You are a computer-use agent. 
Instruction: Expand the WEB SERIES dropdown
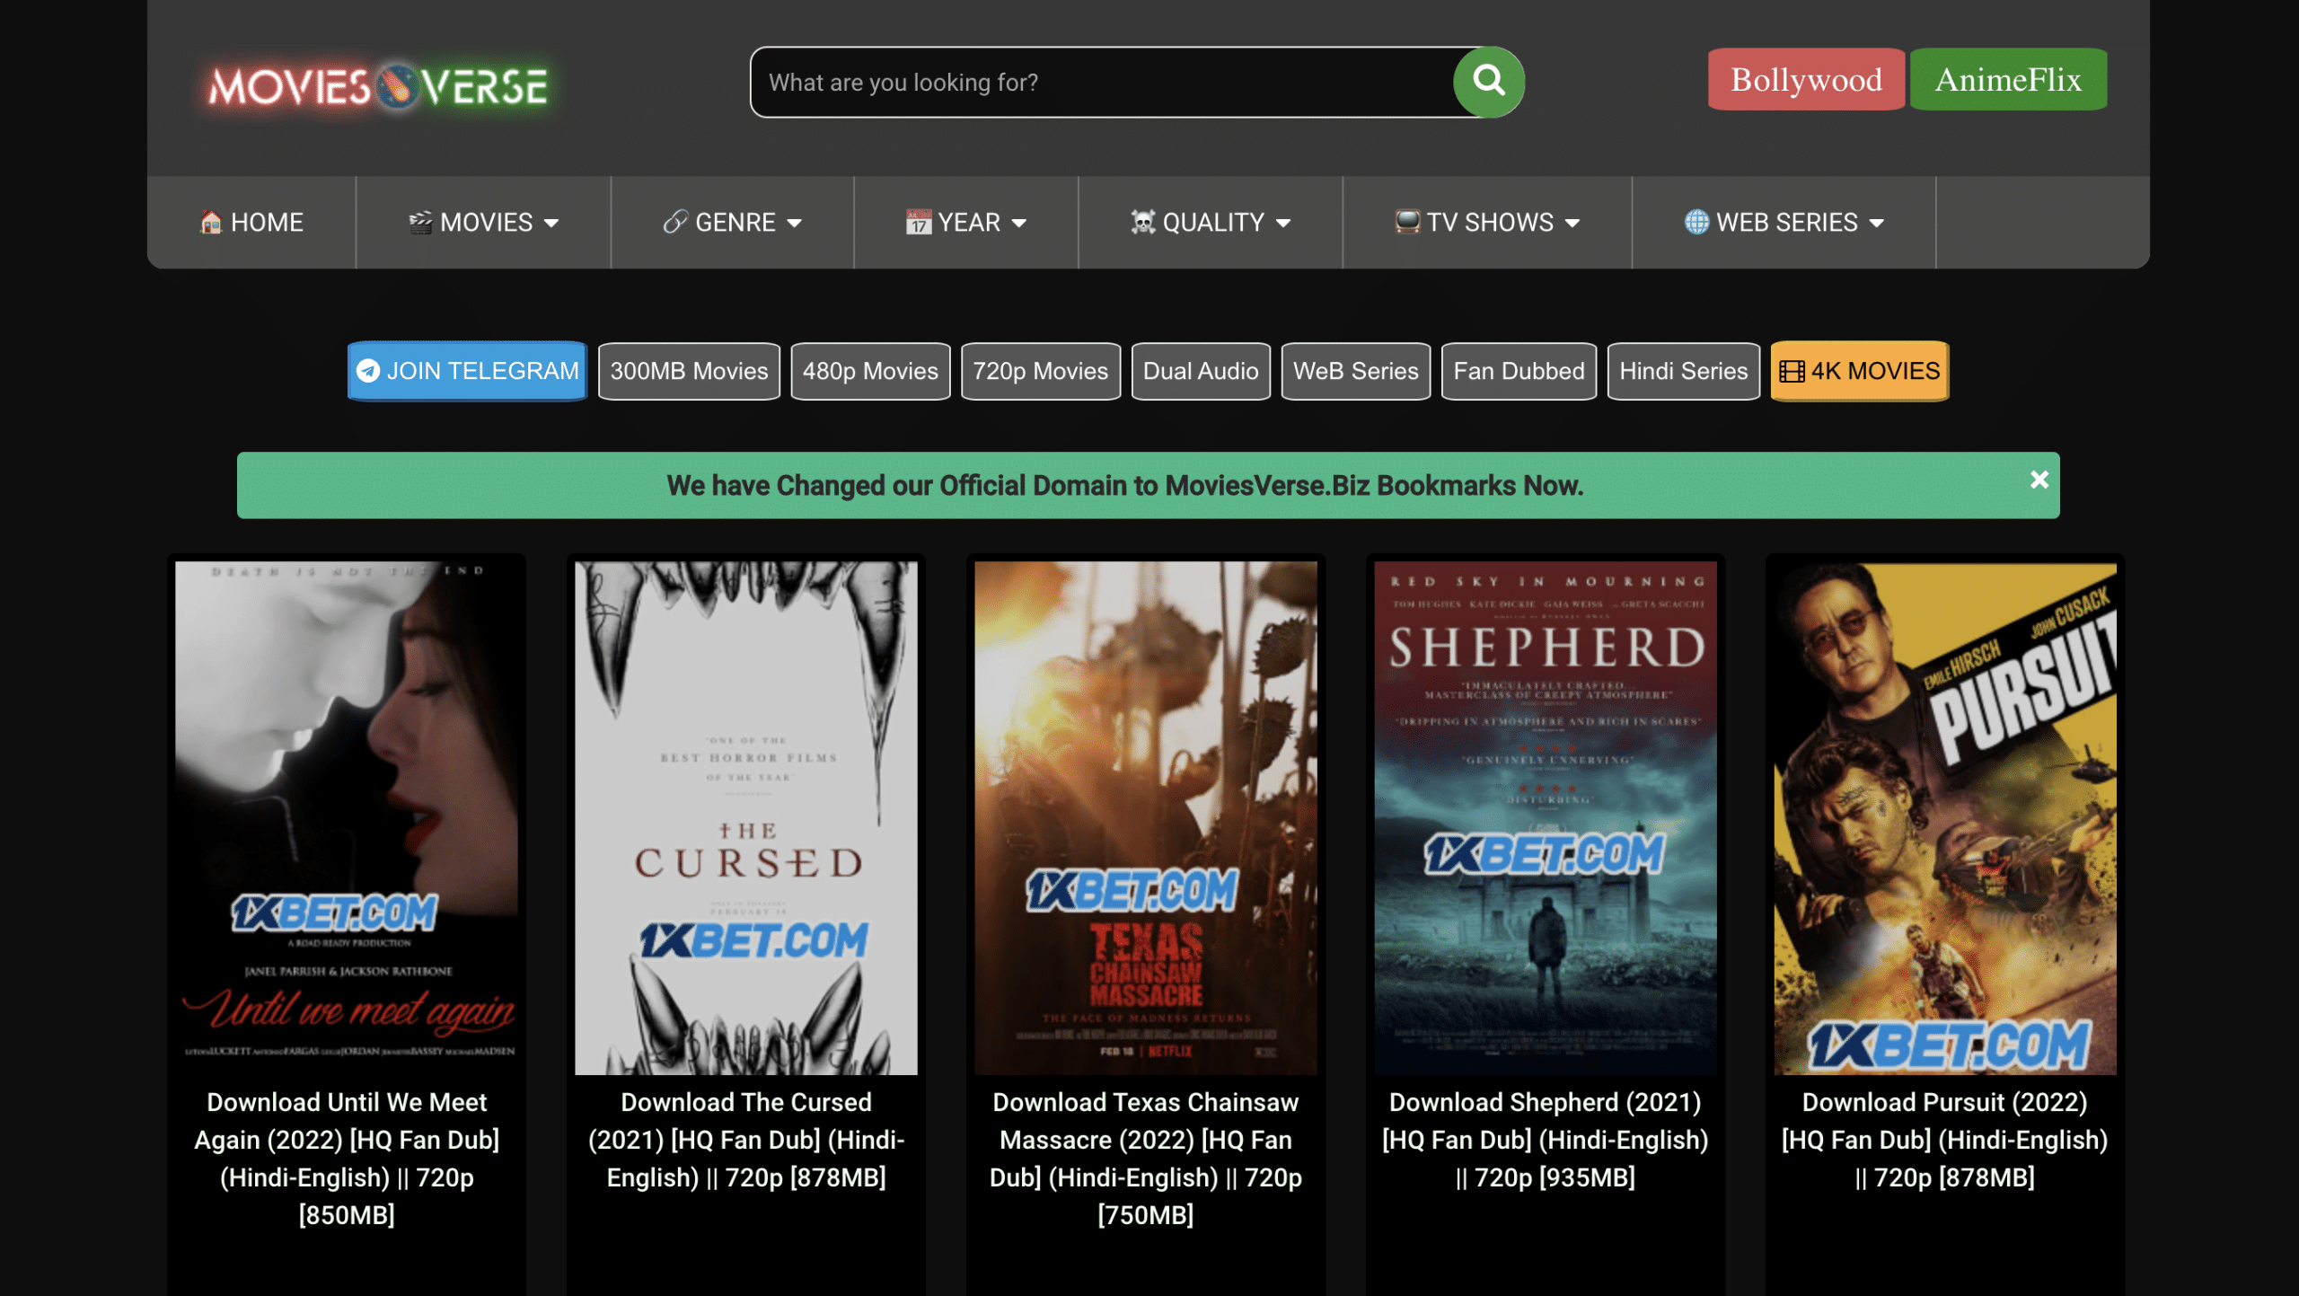click(1876, 222)
